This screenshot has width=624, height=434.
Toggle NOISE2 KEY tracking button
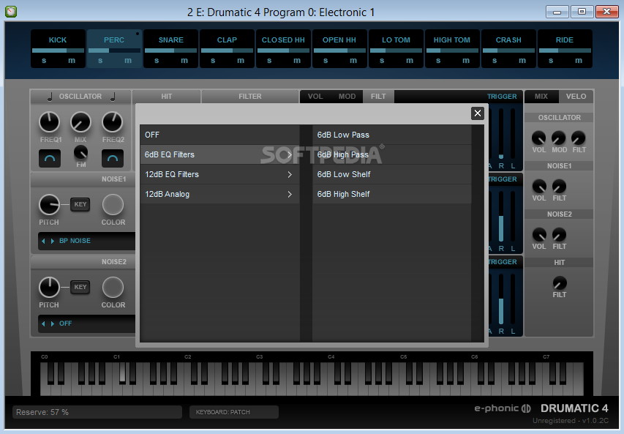coord(80,287)
